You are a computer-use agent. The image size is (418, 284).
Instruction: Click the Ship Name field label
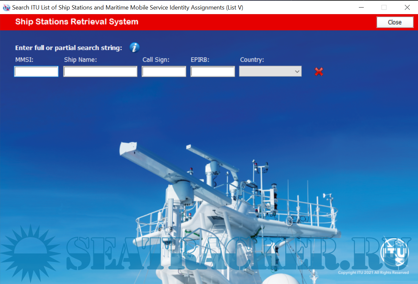80,60
